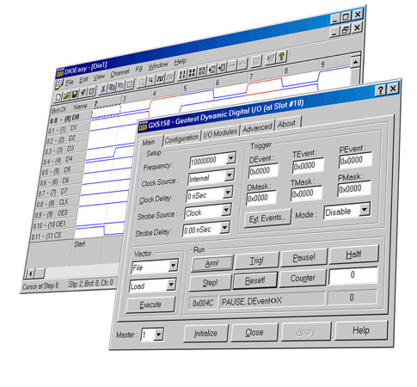Click the Save diskette toolbar icon
This screenshot has width=417, height=387.
click(75, 94)
